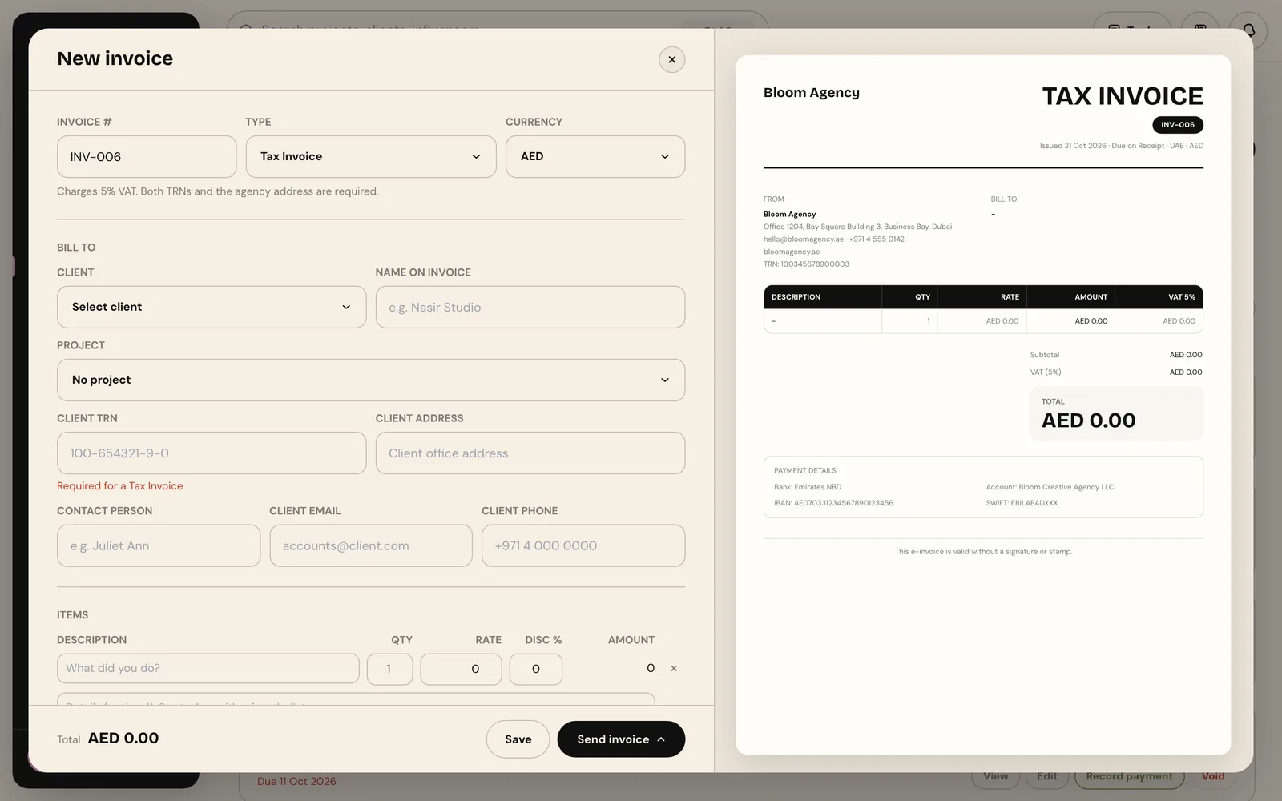The image size is (1282, 801).
Task: Click the e-invoice validity footnote
Action: [x=983, y=552]
